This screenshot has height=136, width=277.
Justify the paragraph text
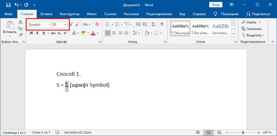click(x=126, y=33)
